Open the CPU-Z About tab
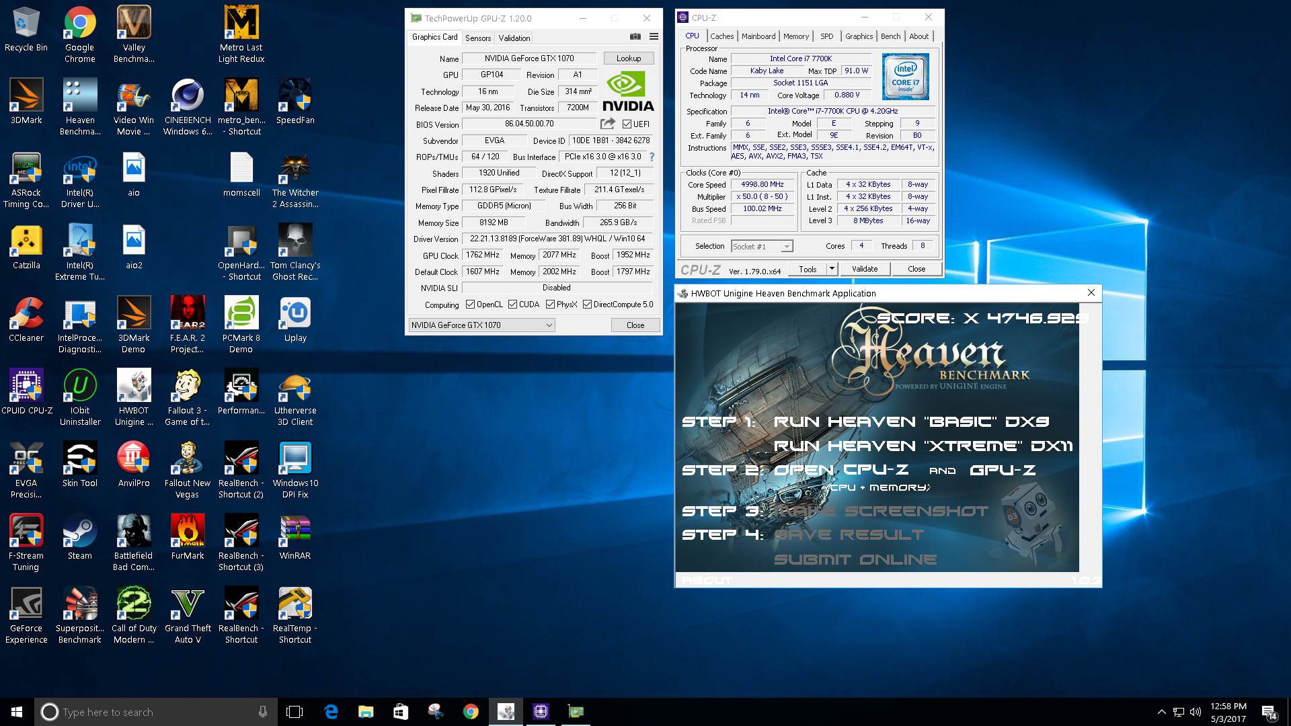Viewport: 1291px width, 726px height. point(919,36)
